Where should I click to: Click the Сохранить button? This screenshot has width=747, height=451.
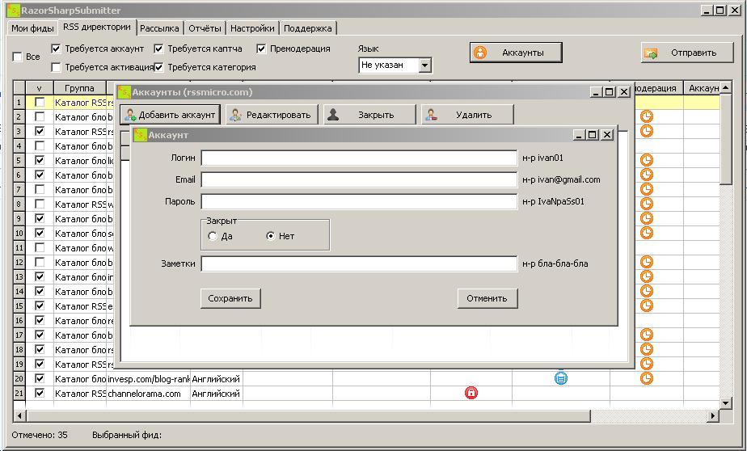[x=230, y=298]
